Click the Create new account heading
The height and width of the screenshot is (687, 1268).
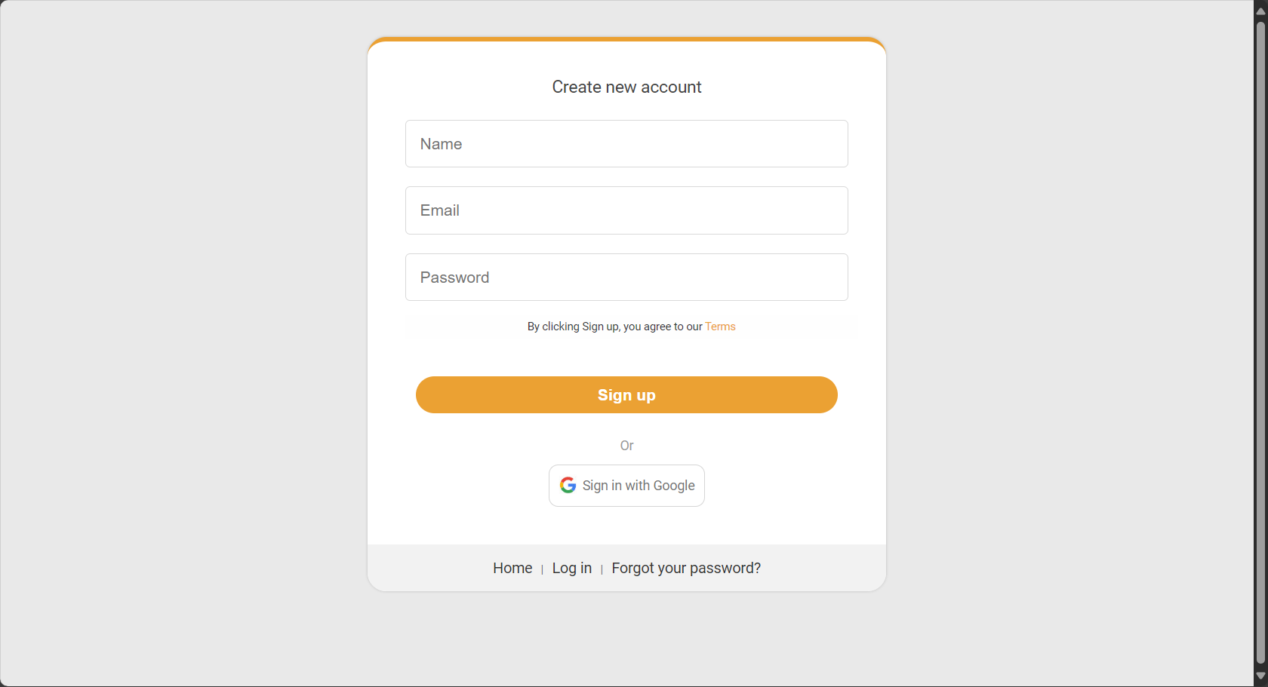click(x=626, y=87)
